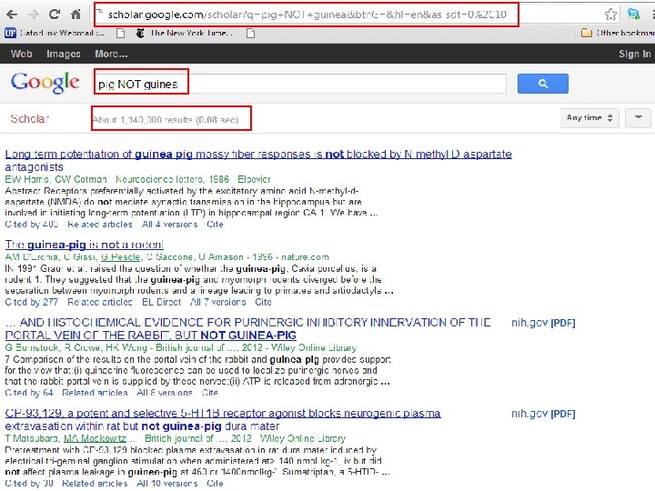Open the Any time dropdown
Screen dimensions: 655x491
tap(589, 118)
